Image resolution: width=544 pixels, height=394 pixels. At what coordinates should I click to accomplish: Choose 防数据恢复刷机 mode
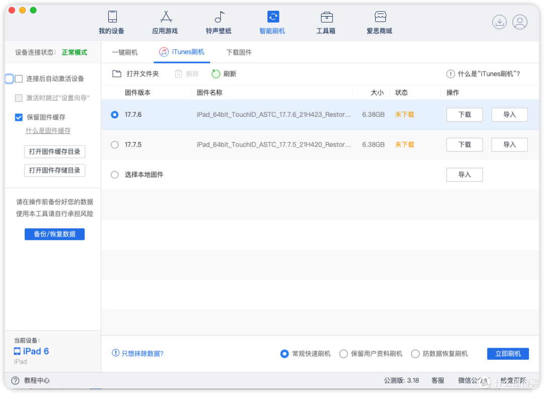click(x=415, y=354)
